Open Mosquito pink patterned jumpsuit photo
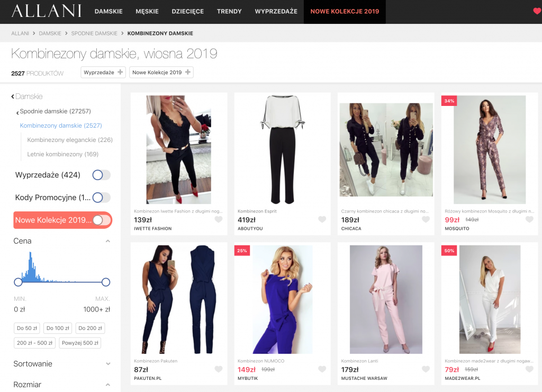The height and width of the screenshot is (392, 542). tap(490, 149)
